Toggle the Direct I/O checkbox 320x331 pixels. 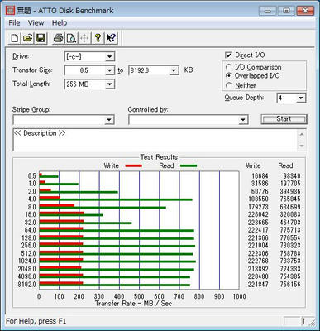pos(228,55)
